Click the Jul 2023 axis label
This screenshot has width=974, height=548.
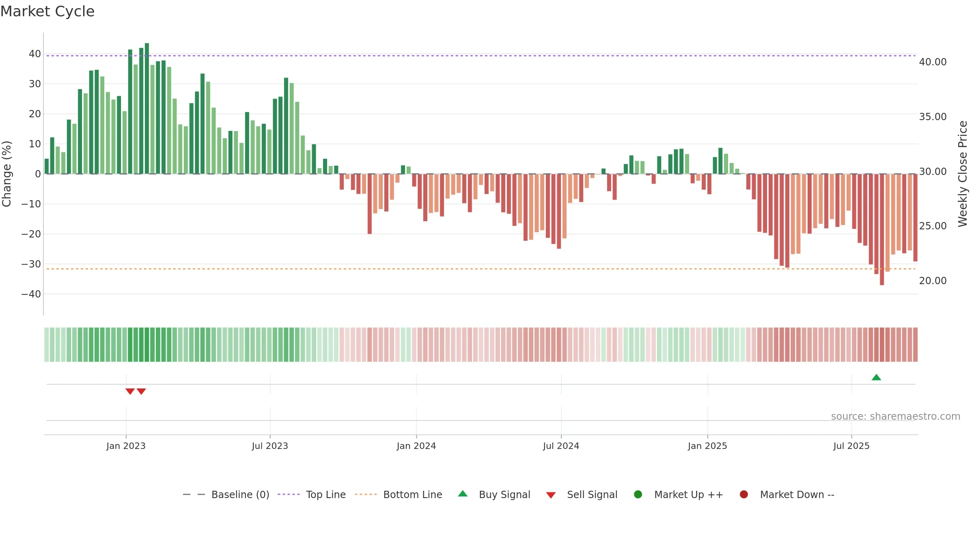[x=270, y=446]
